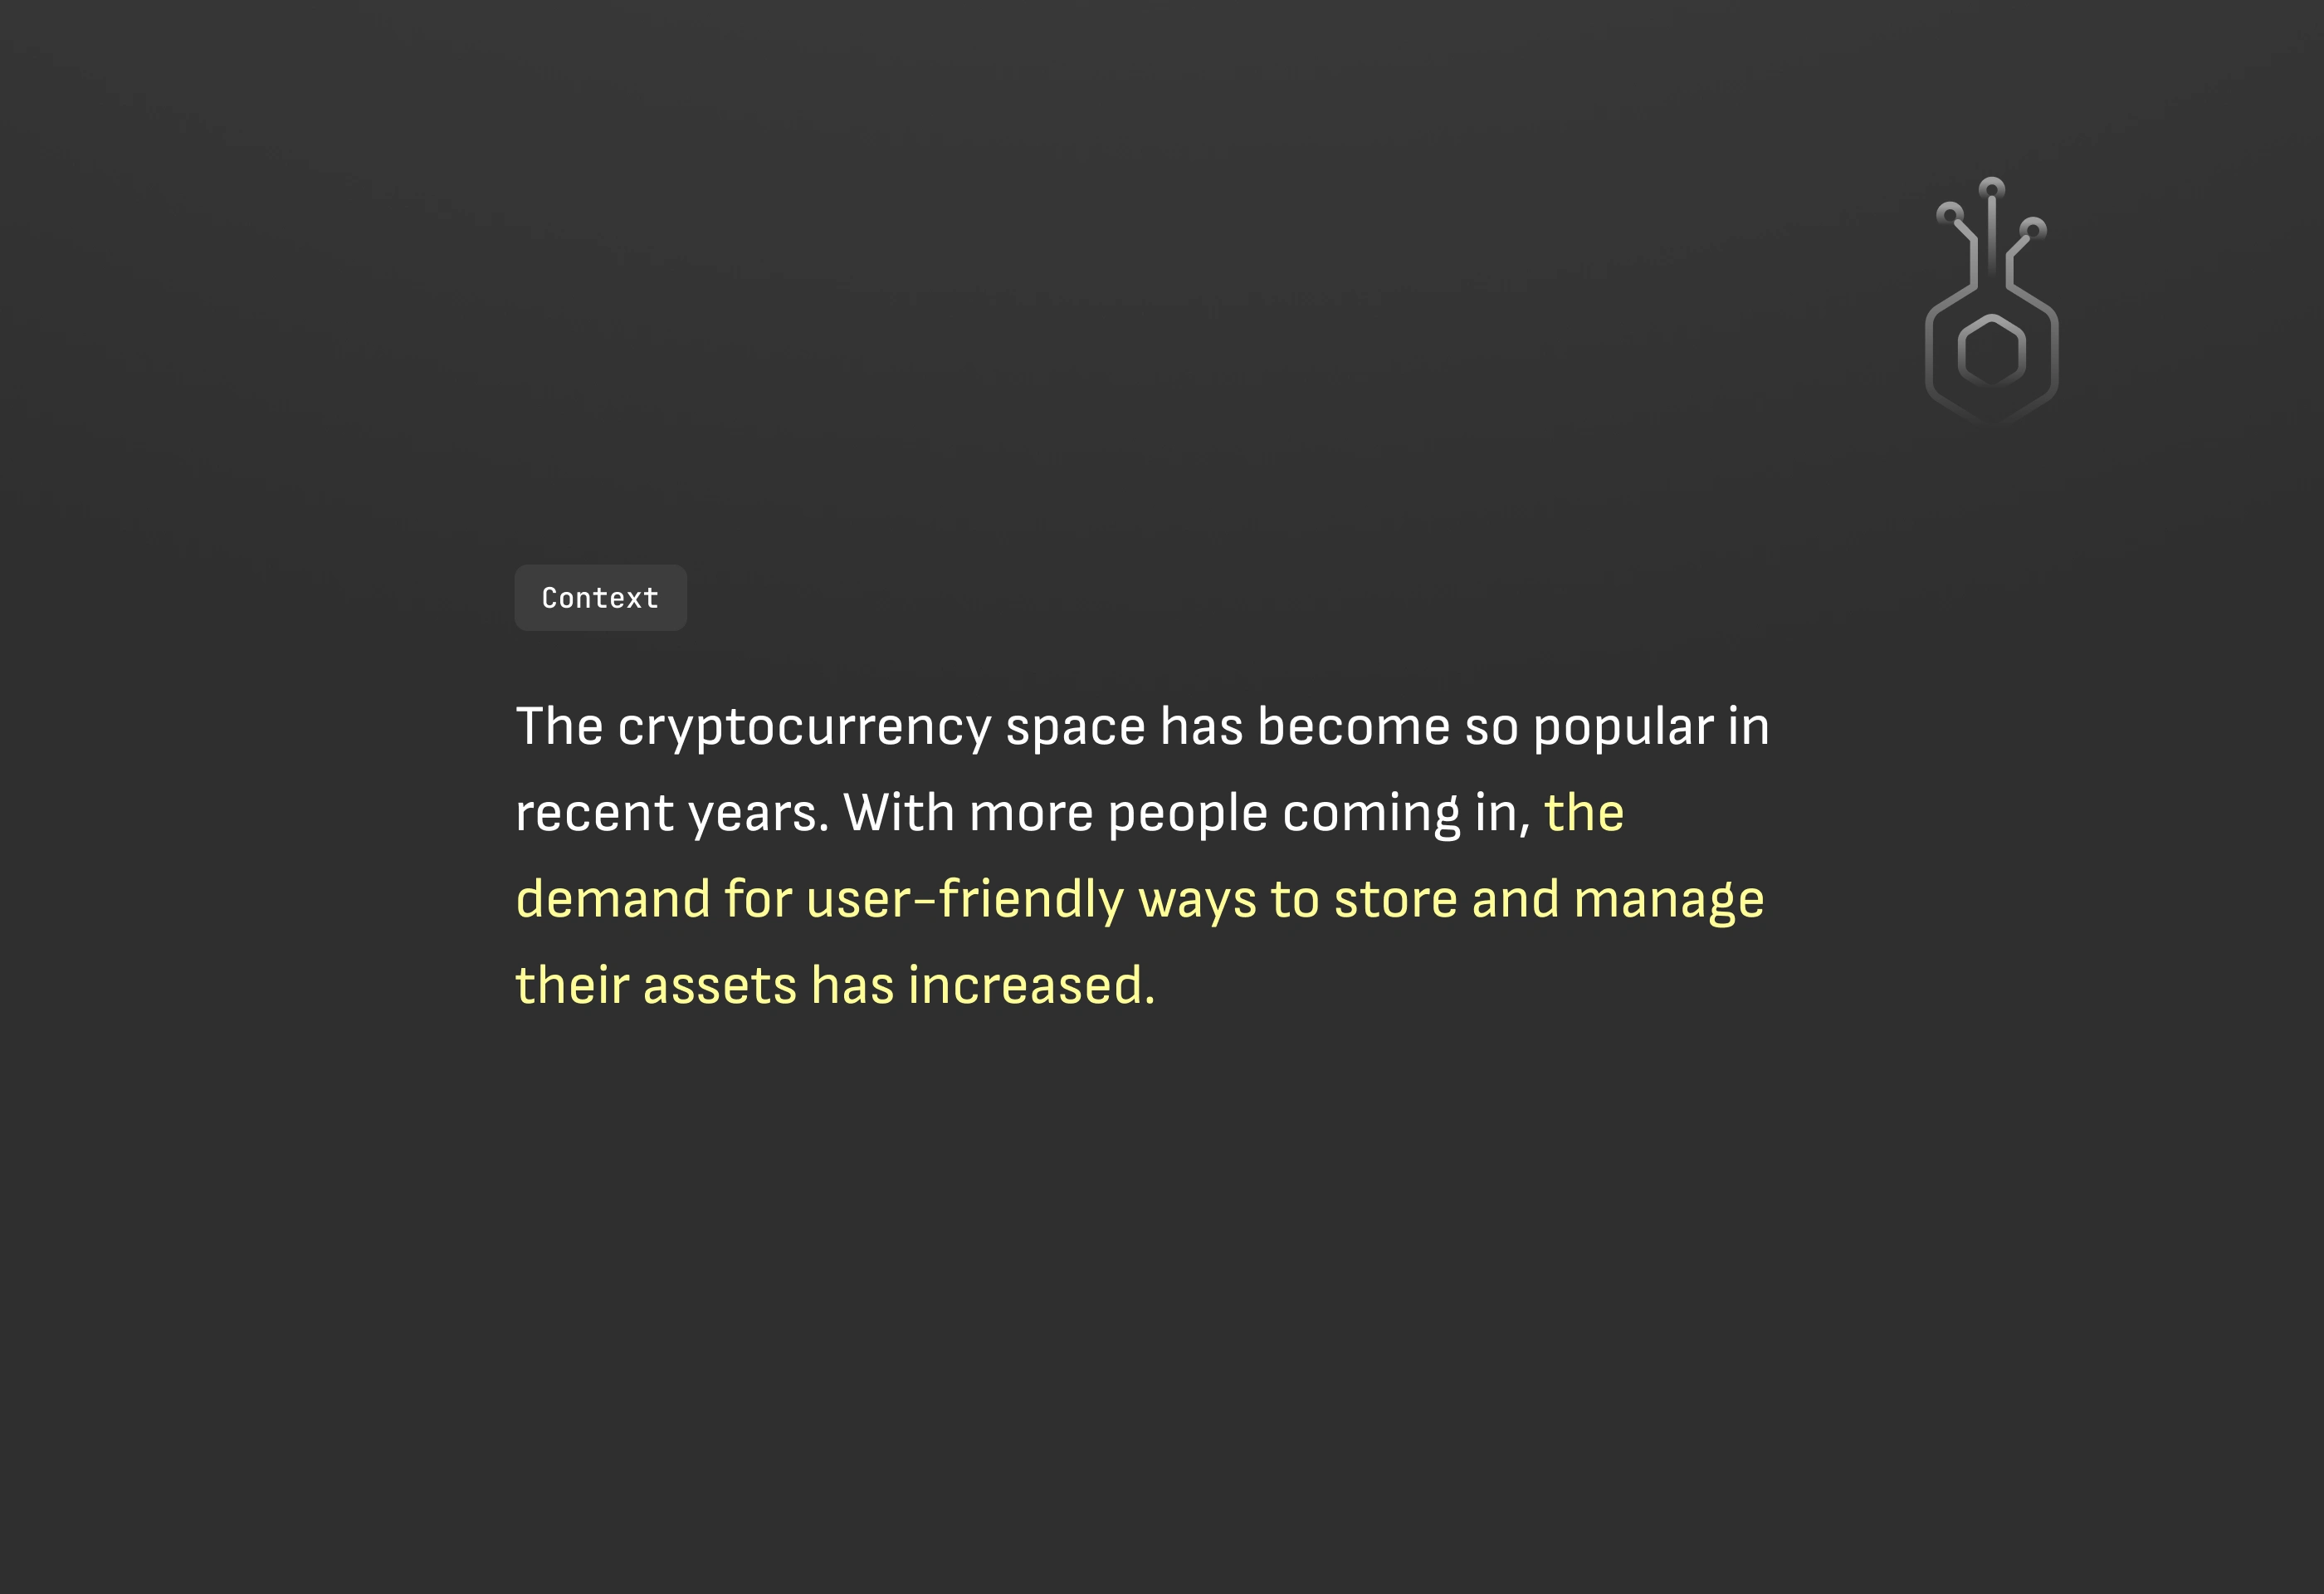Viewport: 2324px width, 1594px height.
Task: Click the hexagon circuit logo
Action: click(1991, 300)
